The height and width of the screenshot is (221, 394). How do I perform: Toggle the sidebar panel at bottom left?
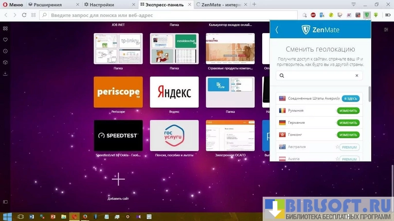(x=5, y=201)
